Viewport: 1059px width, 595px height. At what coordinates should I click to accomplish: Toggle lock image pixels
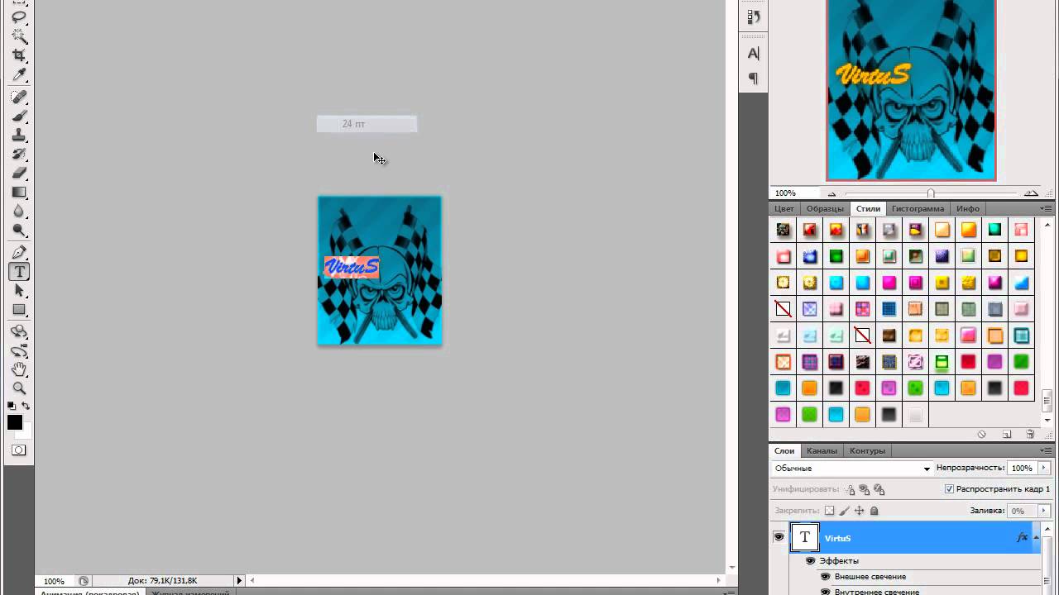[845, 511]
